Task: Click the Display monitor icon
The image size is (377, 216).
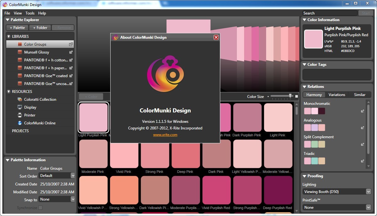Action: (20, 107)
